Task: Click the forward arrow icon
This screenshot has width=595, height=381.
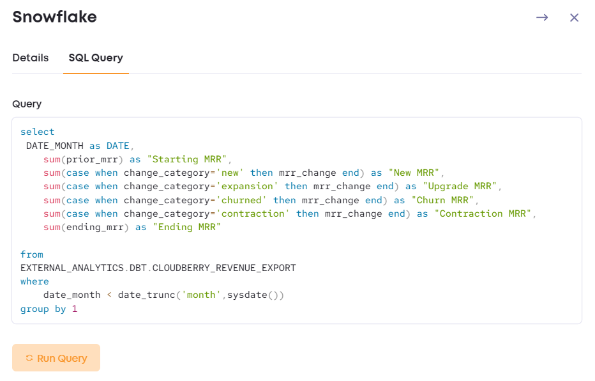Action: (x=542, y=17)
